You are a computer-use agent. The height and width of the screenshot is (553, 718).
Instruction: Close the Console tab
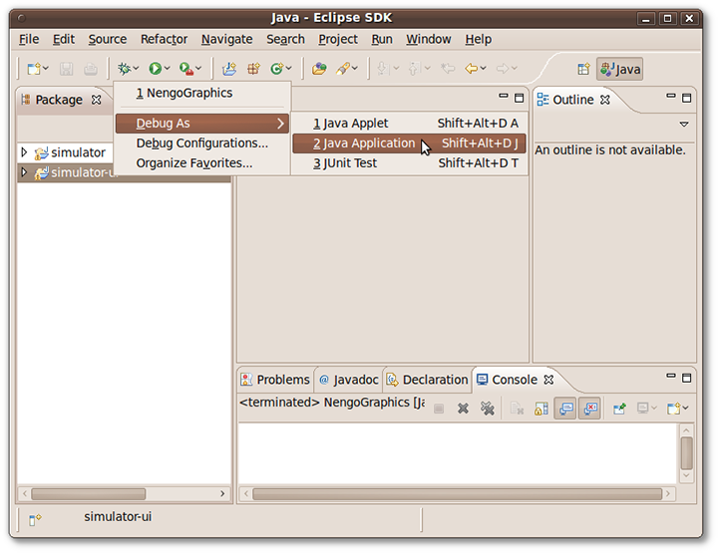coord(548,380)
